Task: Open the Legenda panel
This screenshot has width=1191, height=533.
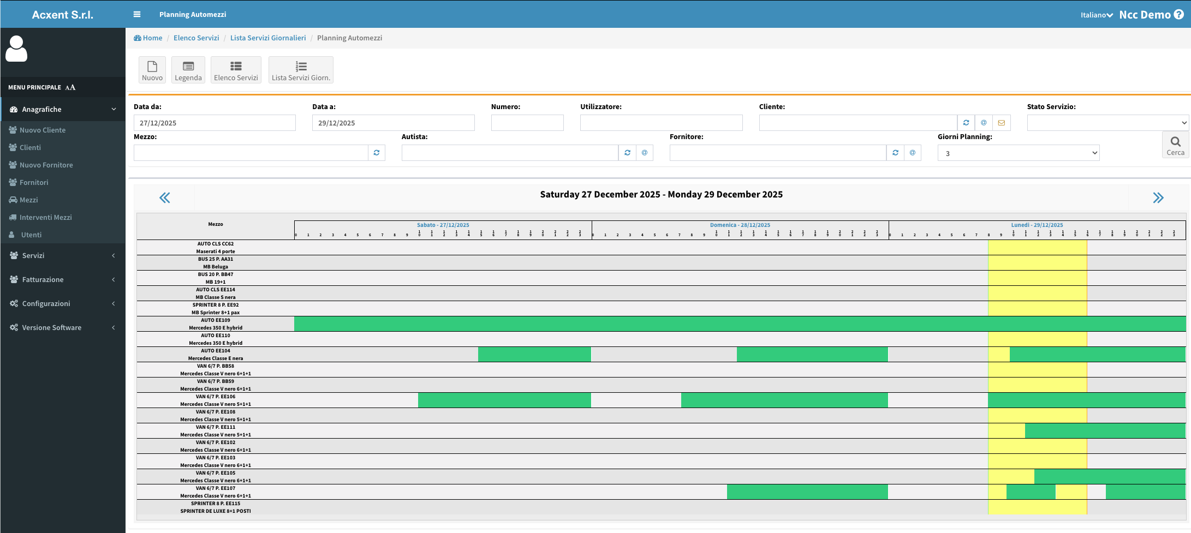Action: [x=188, y=70]
